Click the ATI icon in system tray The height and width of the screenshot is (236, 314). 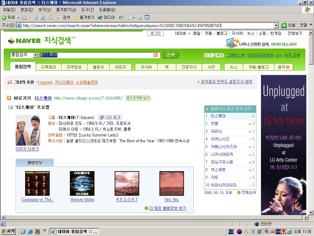[x=272, y=232]
